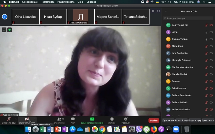Click the Пригласить invite button

click(x=168, y=120)
